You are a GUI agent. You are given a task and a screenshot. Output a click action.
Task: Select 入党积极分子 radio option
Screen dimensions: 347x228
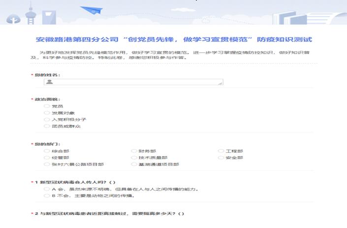[x=47, y=120]
